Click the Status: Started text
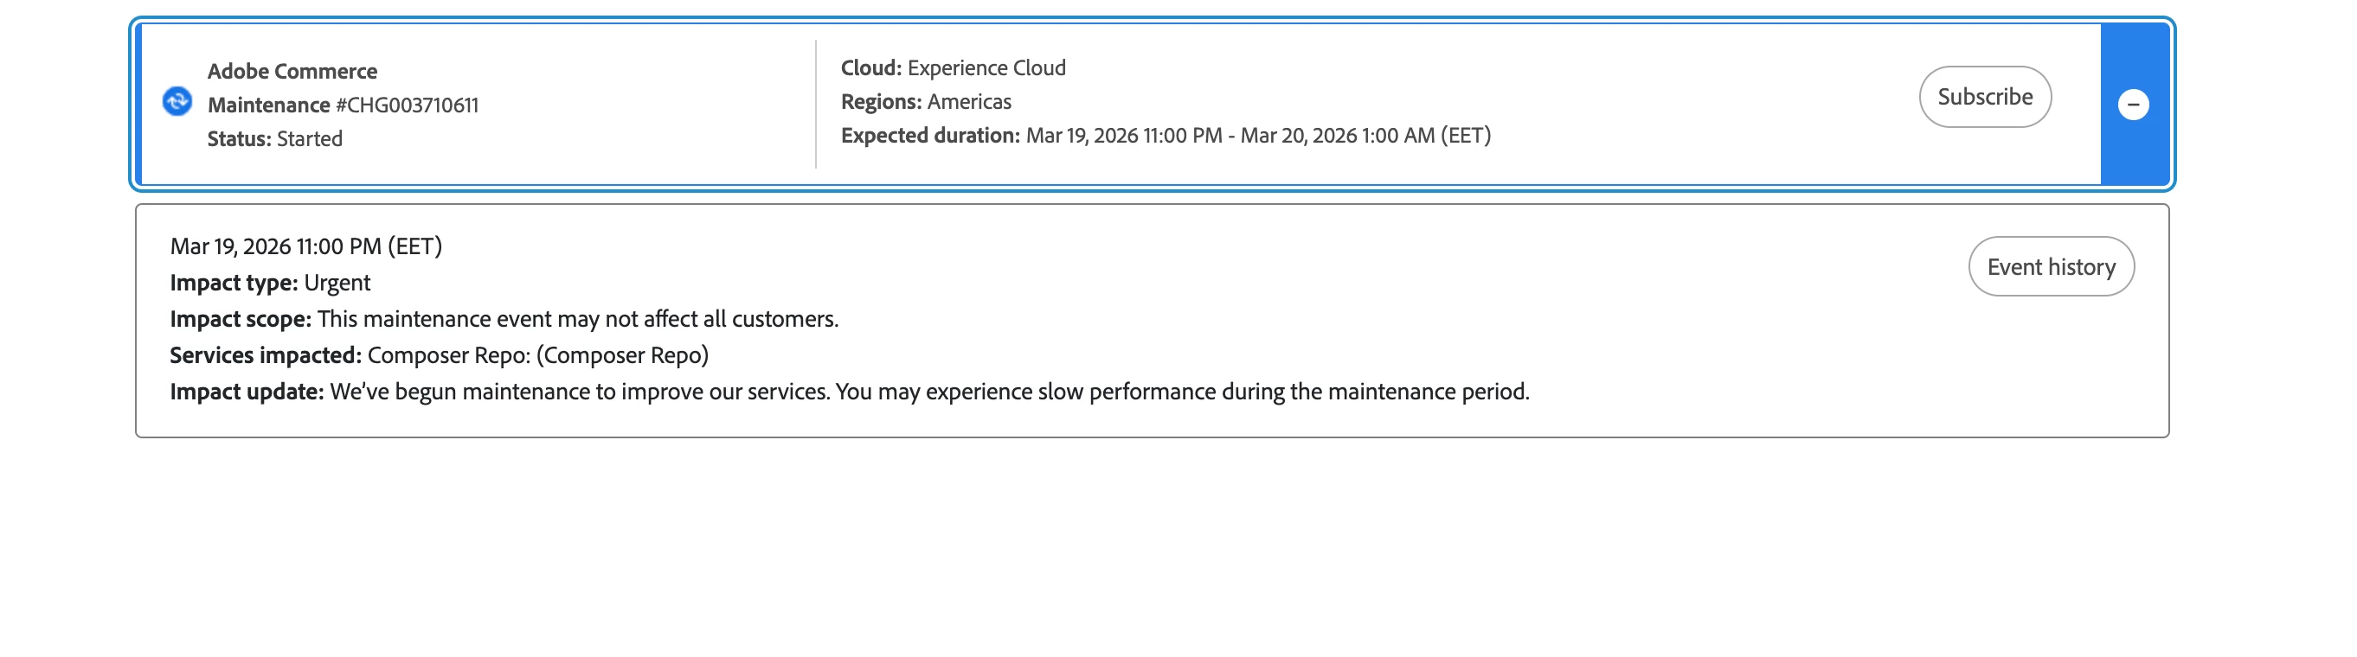This screenshot has height=657, width=2357. 274,139
